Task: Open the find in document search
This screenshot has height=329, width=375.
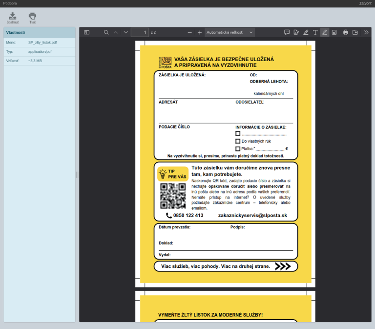Action: coord(106,32)
